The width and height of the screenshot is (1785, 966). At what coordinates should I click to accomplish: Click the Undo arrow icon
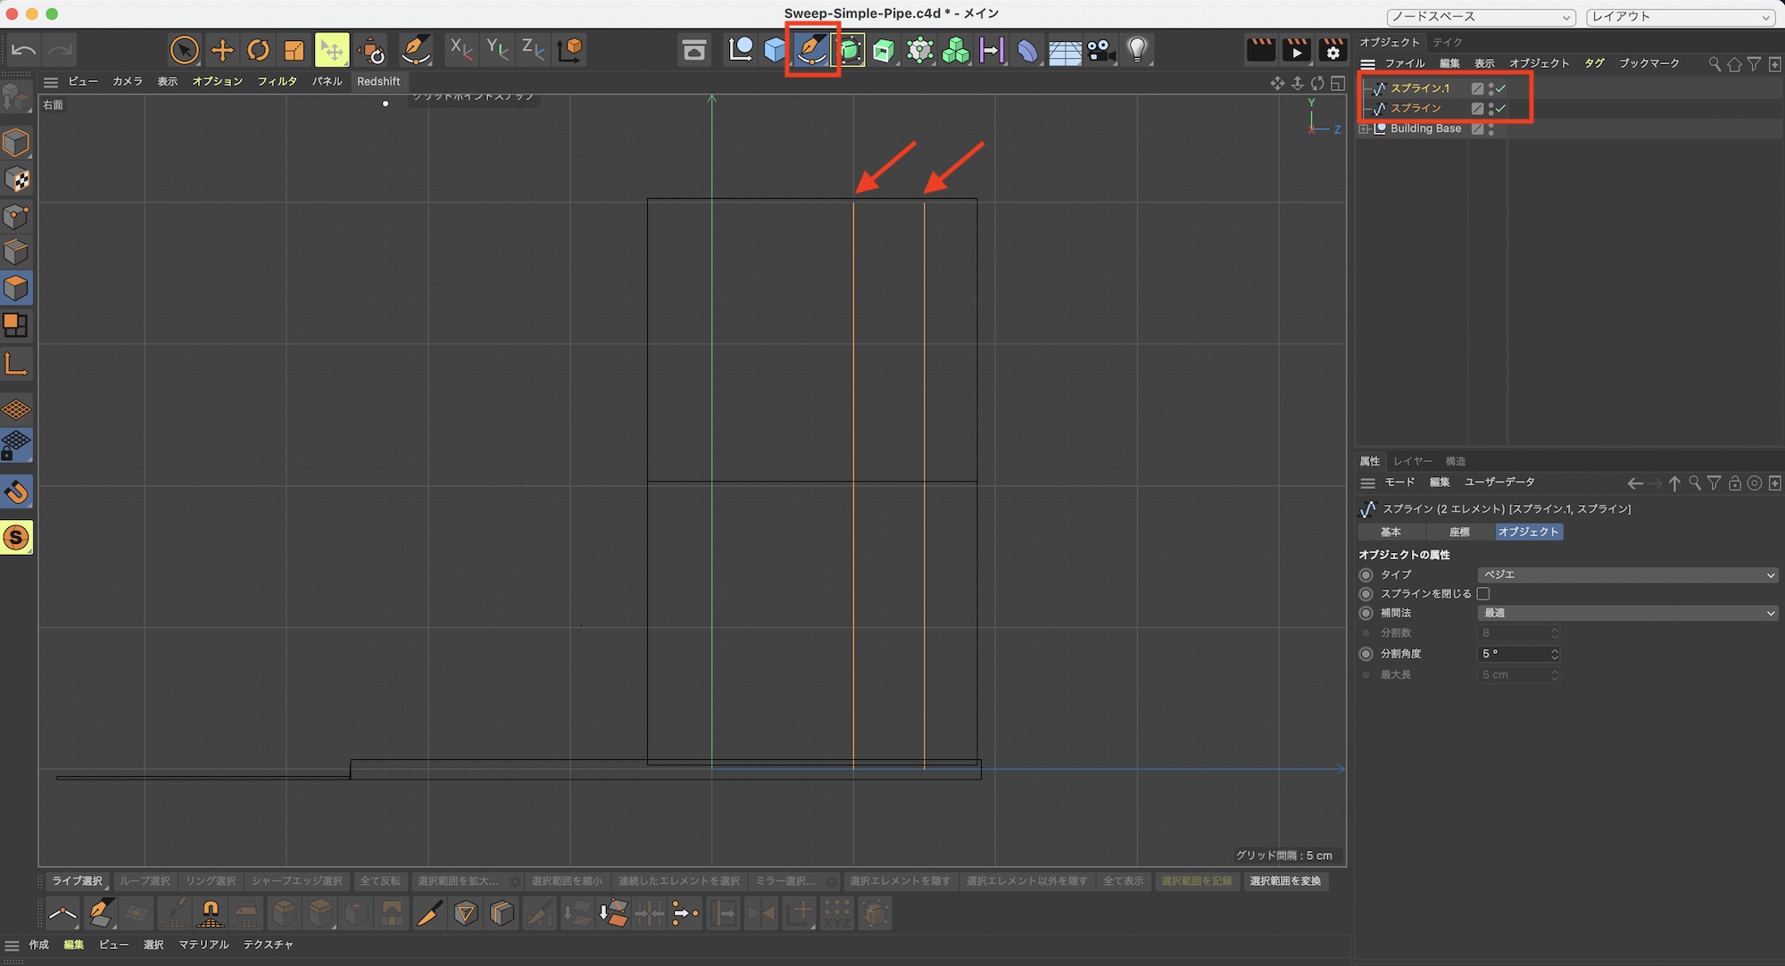[23, 50]
